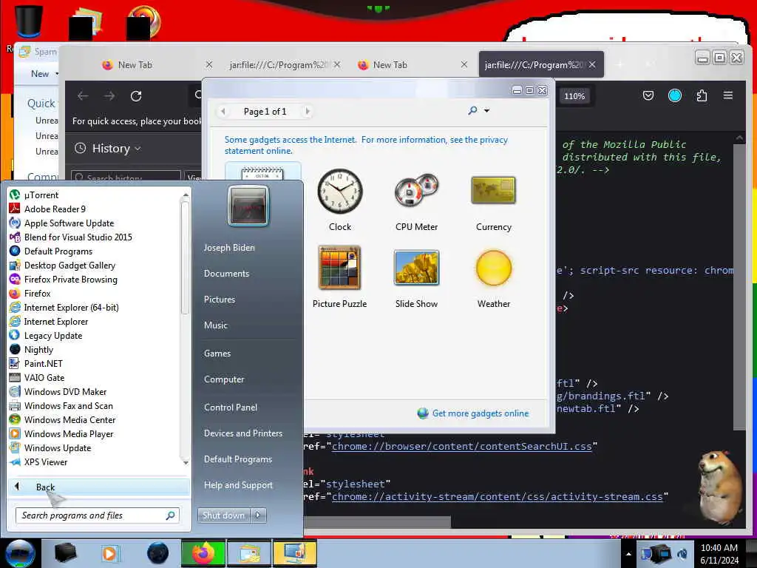
Task: Click the Windows Start orb
Action: click(20, 553)
